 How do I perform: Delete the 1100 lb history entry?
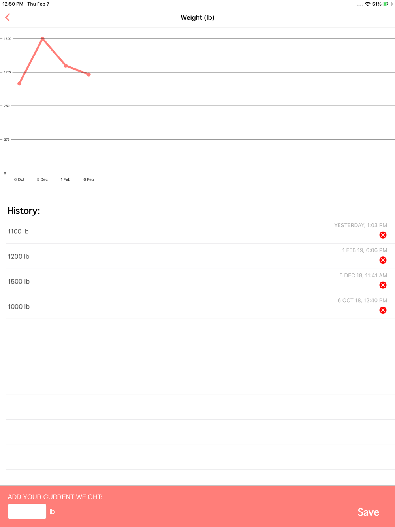[383, 235]
